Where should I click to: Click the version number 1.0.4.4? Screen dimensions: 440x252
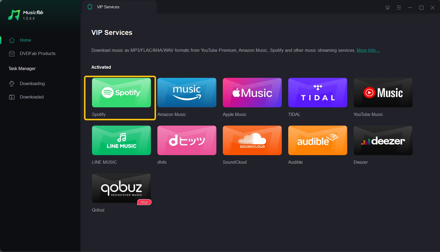pos(29,19)
